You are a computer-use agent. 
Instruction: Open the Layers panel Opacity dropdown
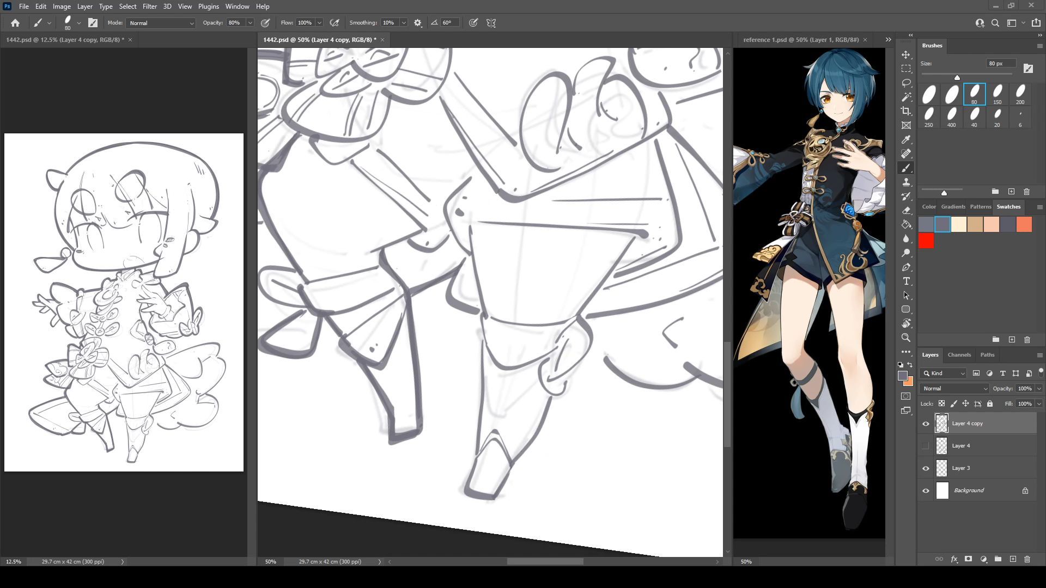click(1039, 389)
